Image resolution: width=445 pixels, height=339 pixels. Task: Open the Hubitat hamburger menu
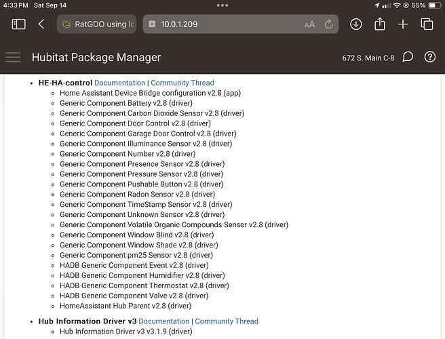tap(13, 58)
